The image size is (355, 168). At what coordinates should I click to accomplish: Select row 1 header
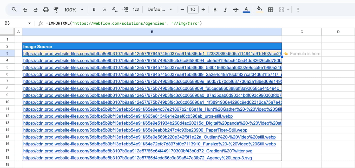7,39
